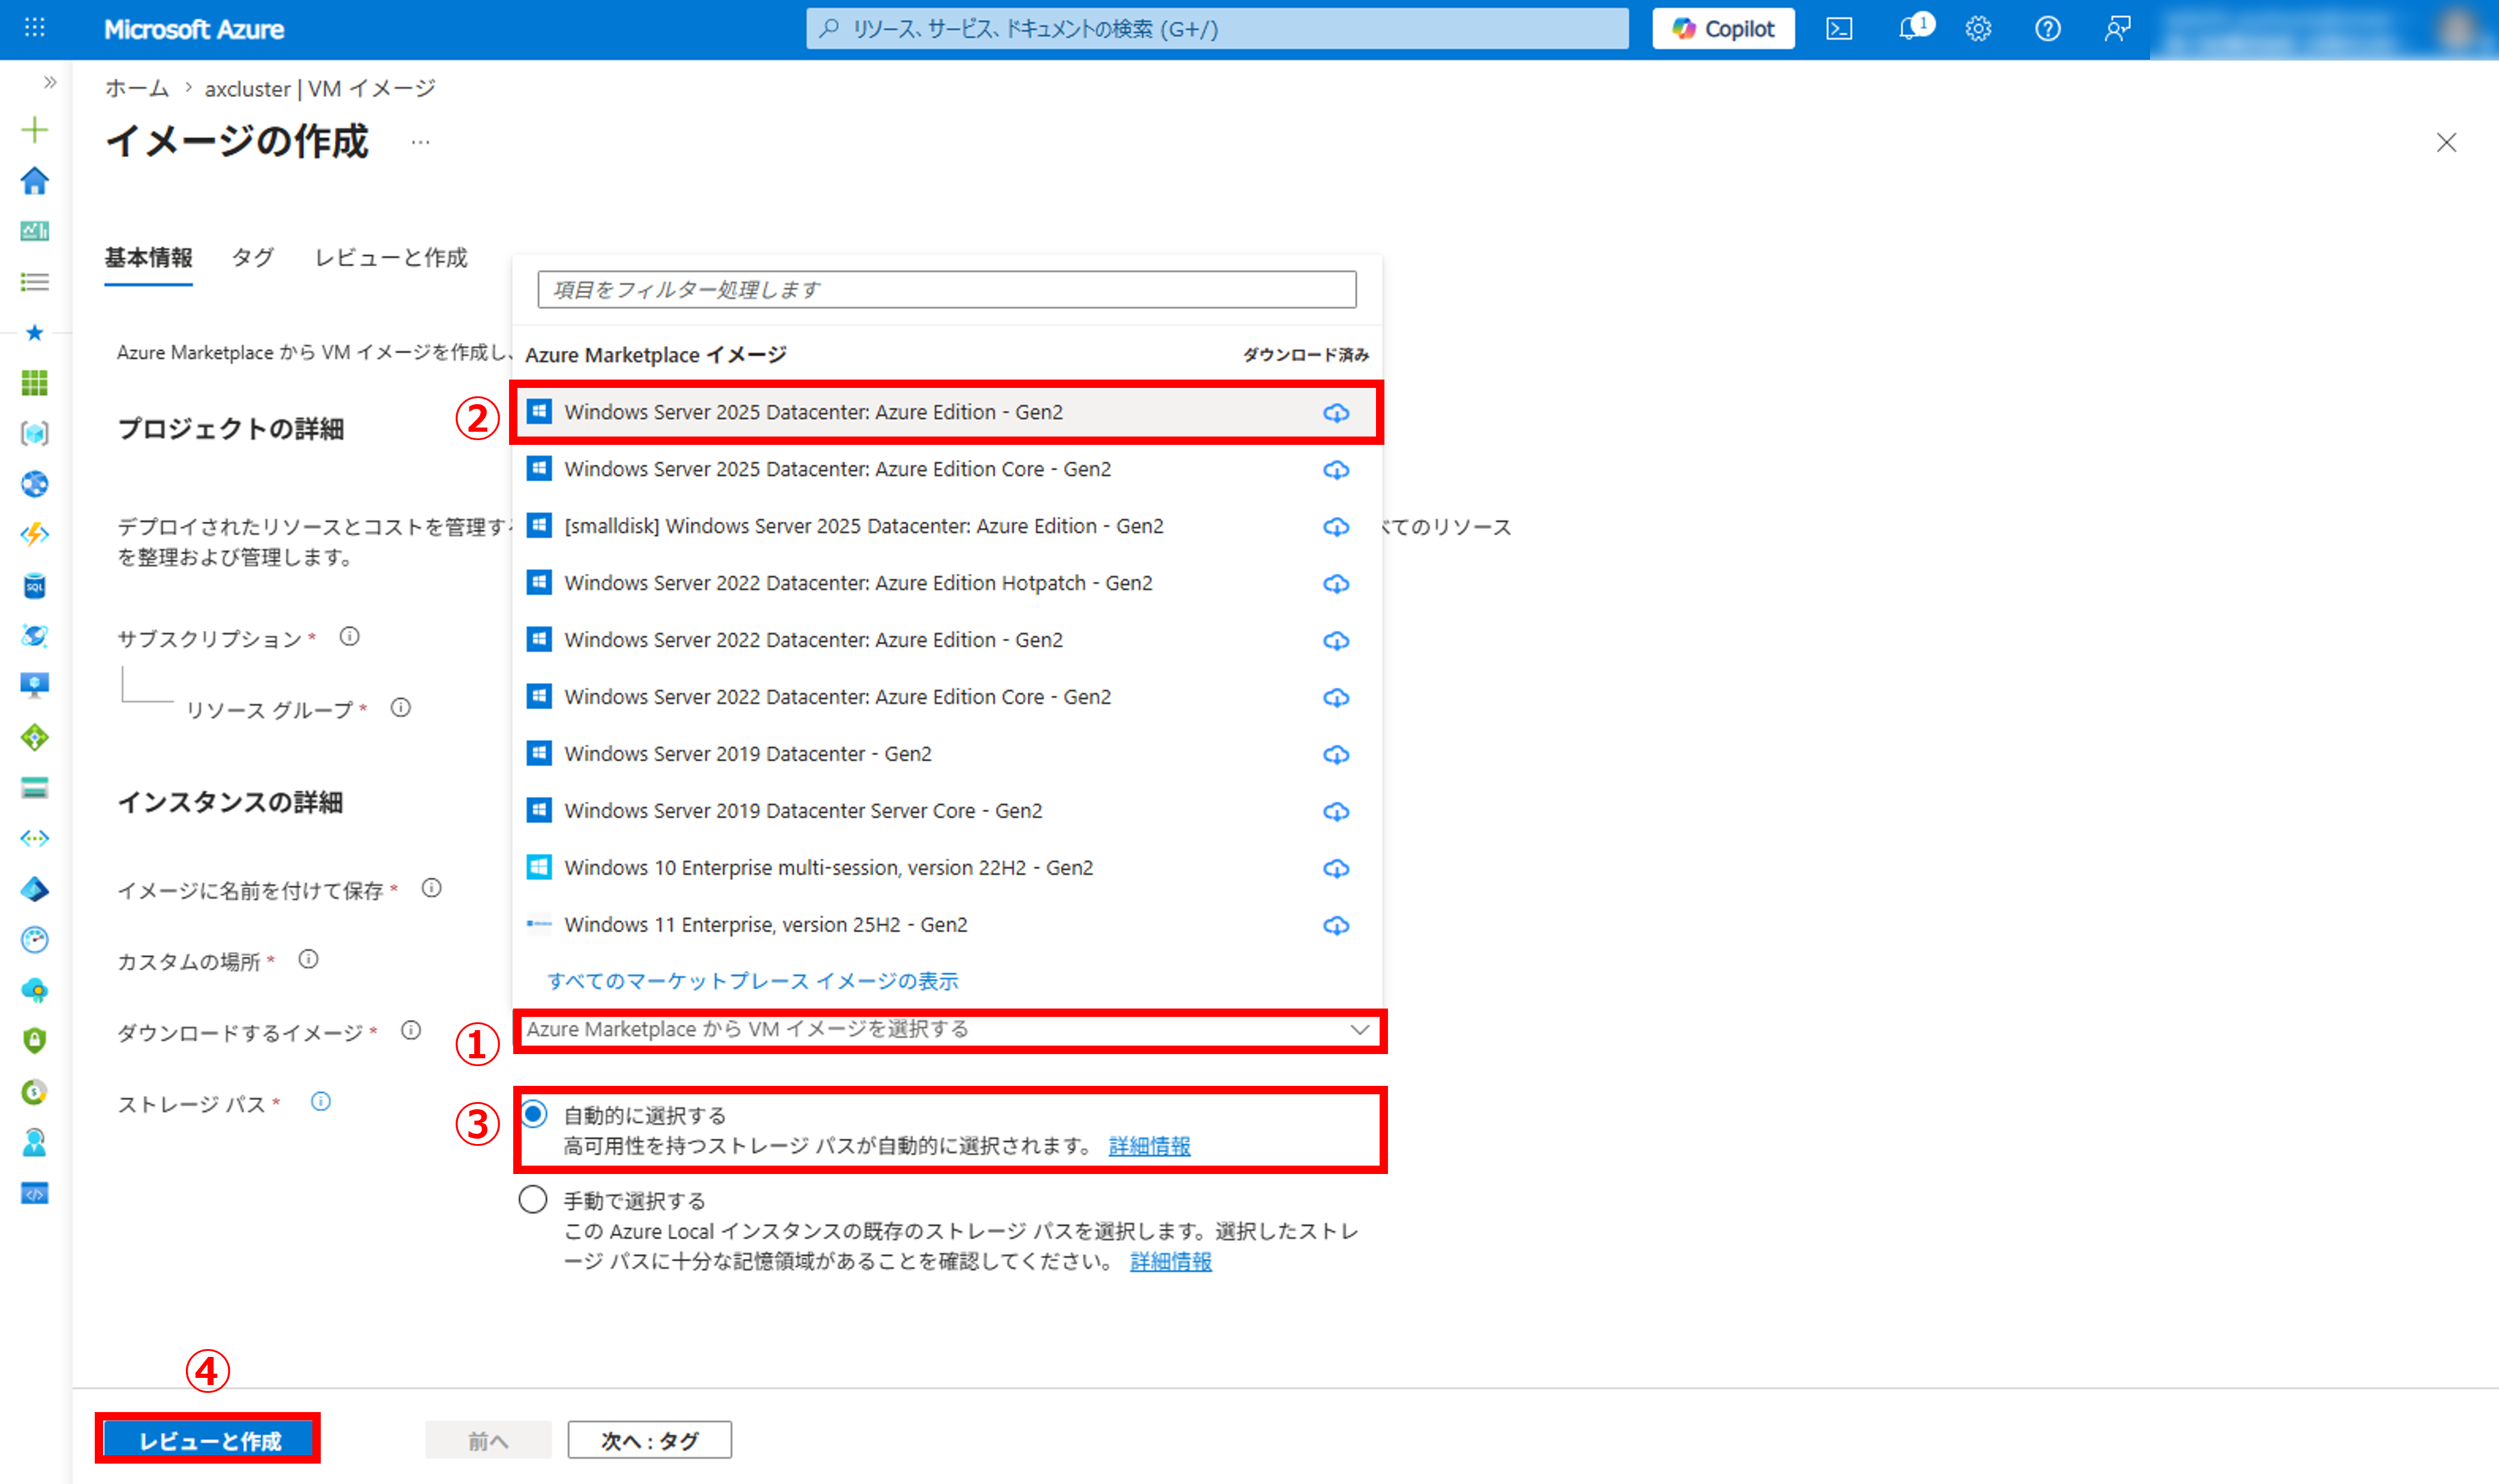Select the 自動的に選択する radio button

534,1114
